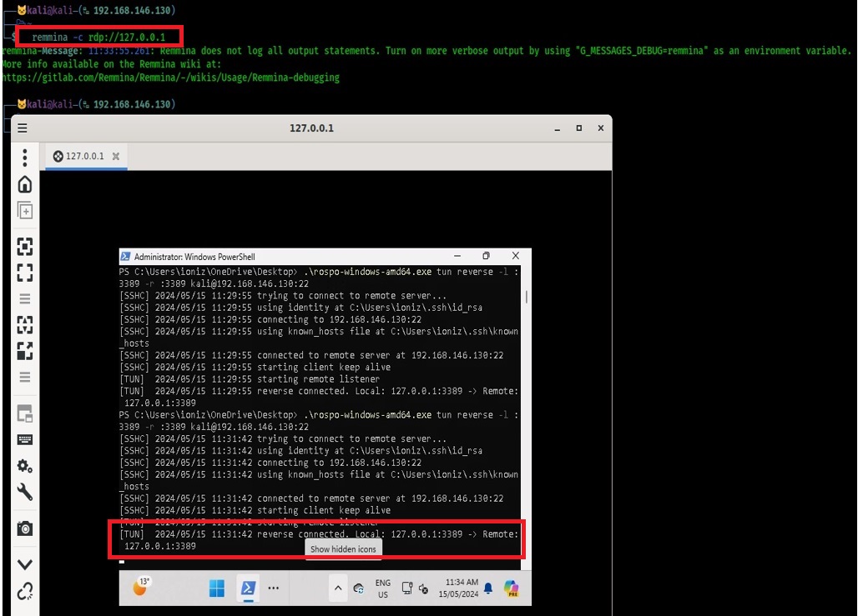The height and width of the screenshot is (616, 858).
Task: Click the '127.0.0.1' title of Remmina window
Action: [x=311, y=128]
